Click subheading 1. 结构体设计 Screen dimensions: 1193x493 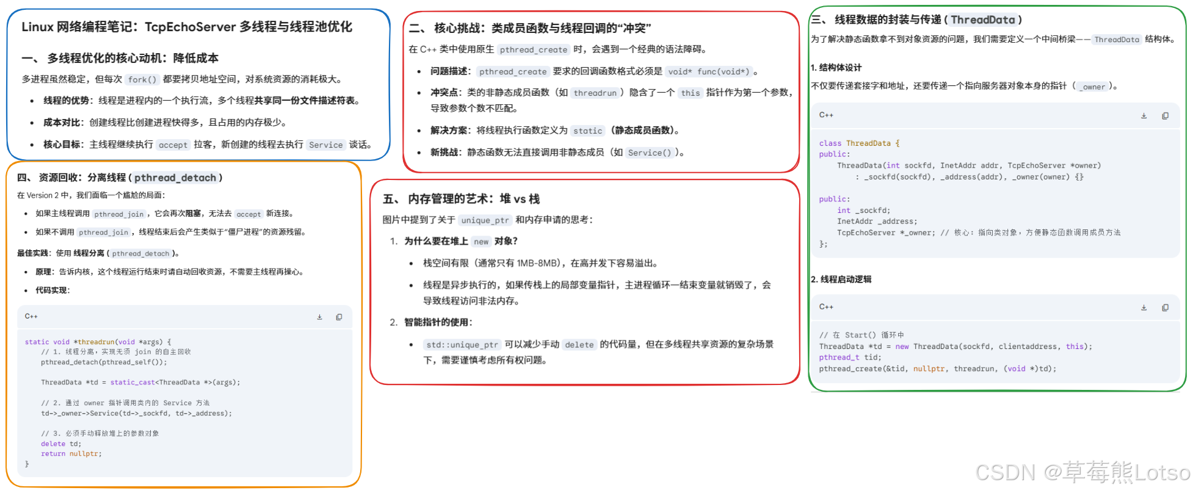[836, 68]
